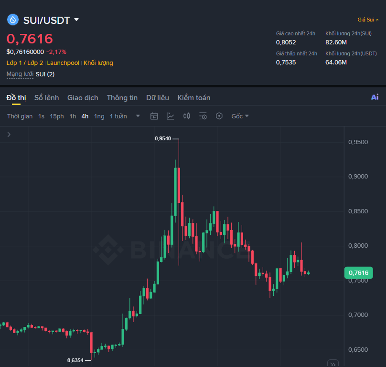This screenshot has height=367, width=386.
Task: Click the 24h low value 0,7535
Action: (x=286, y=63)
